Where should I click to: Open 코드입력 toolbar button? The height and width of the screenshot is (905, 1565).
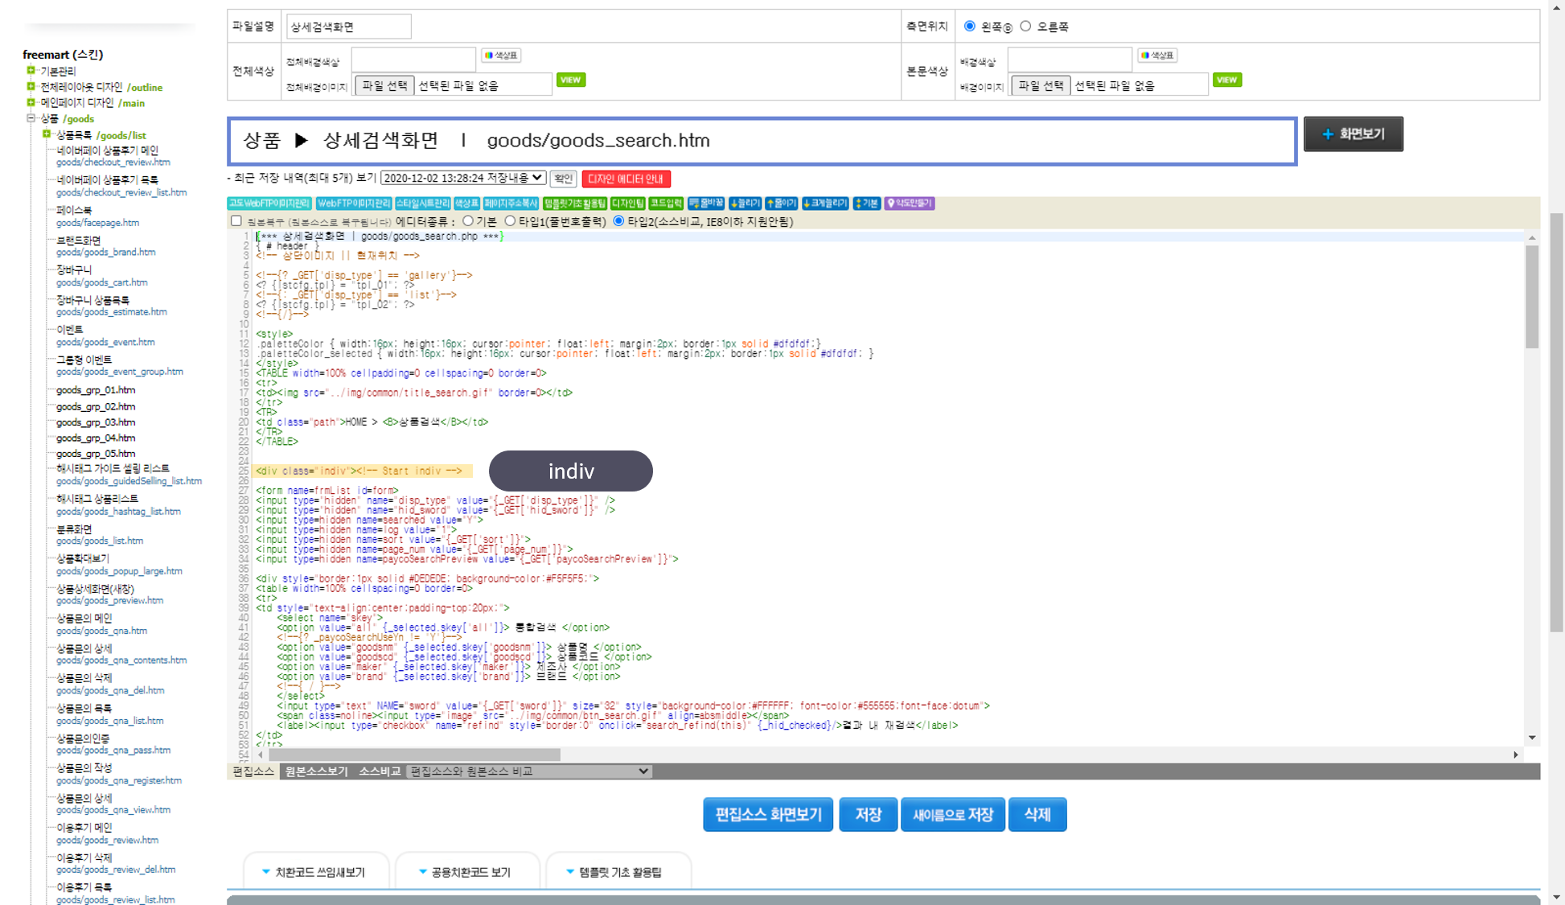pos(666,204)
